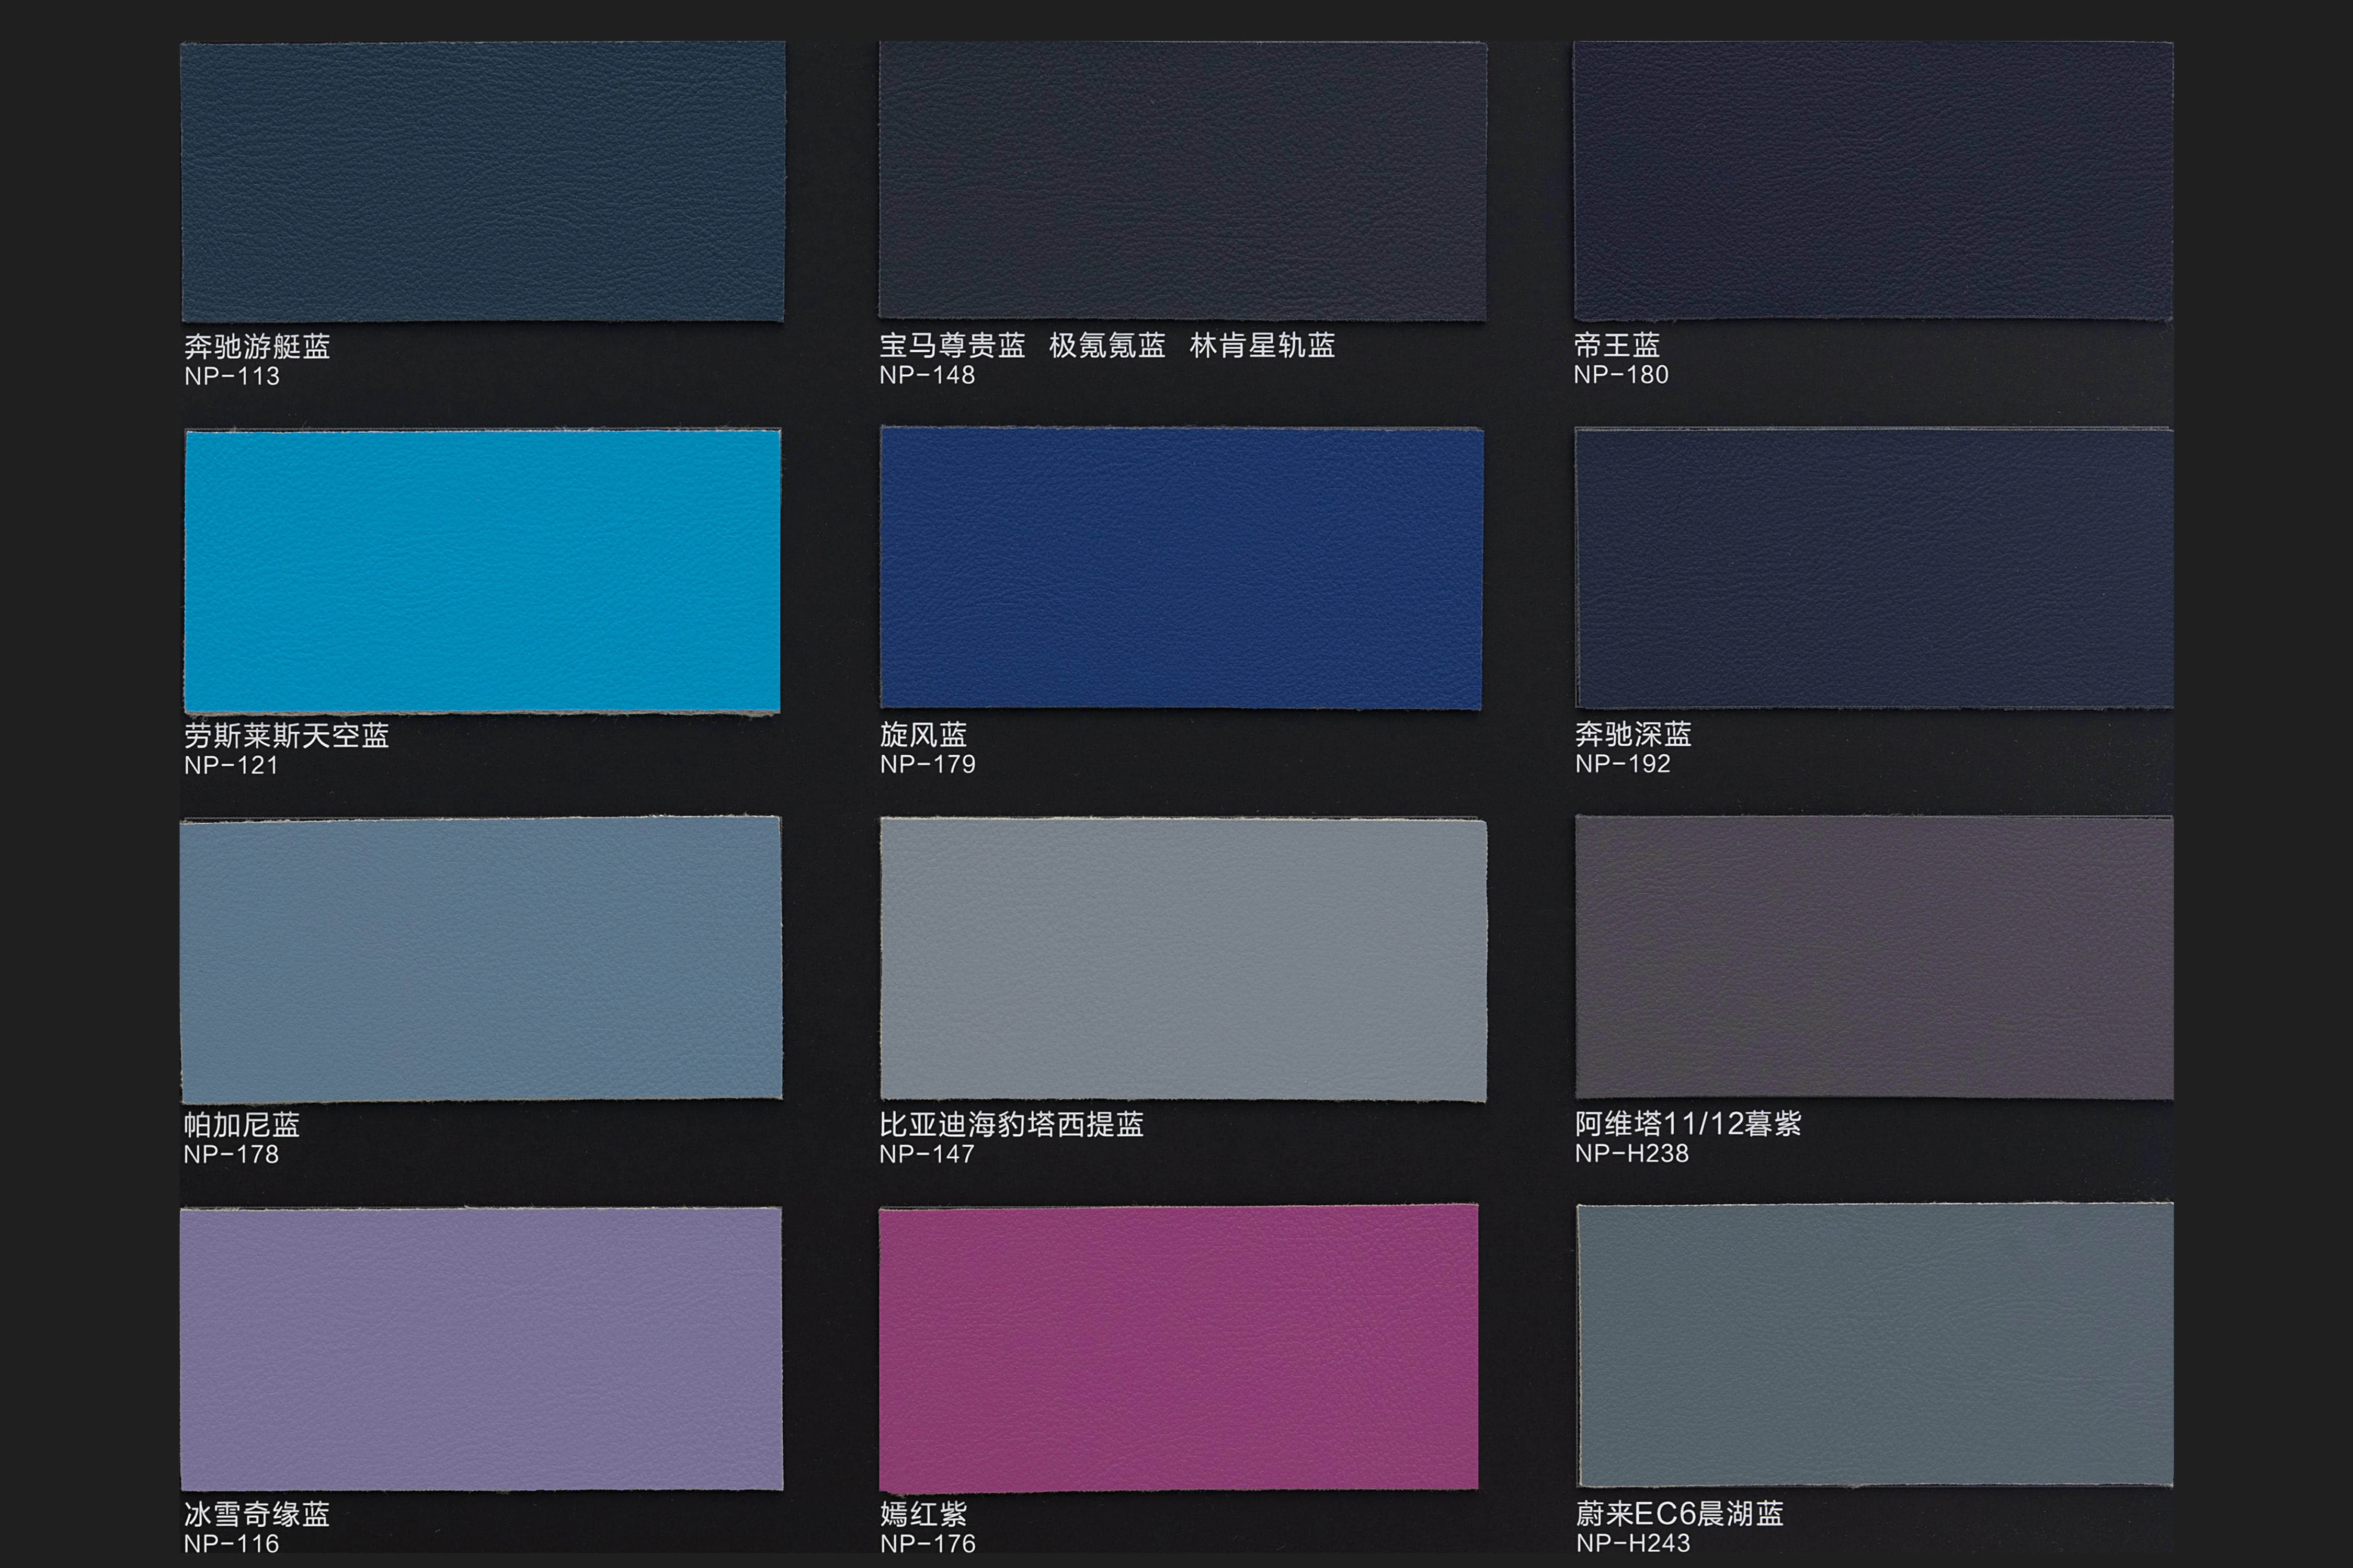This screenshot has height=1568, width=2353.
Task: Click the lavender 冰雪奇缘蓝 NP-116 swatch
Action: click(x=481, y=1348)
